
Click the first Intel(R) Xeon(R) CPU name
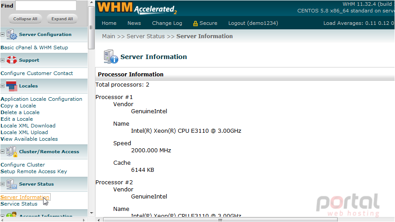[186, 131]
